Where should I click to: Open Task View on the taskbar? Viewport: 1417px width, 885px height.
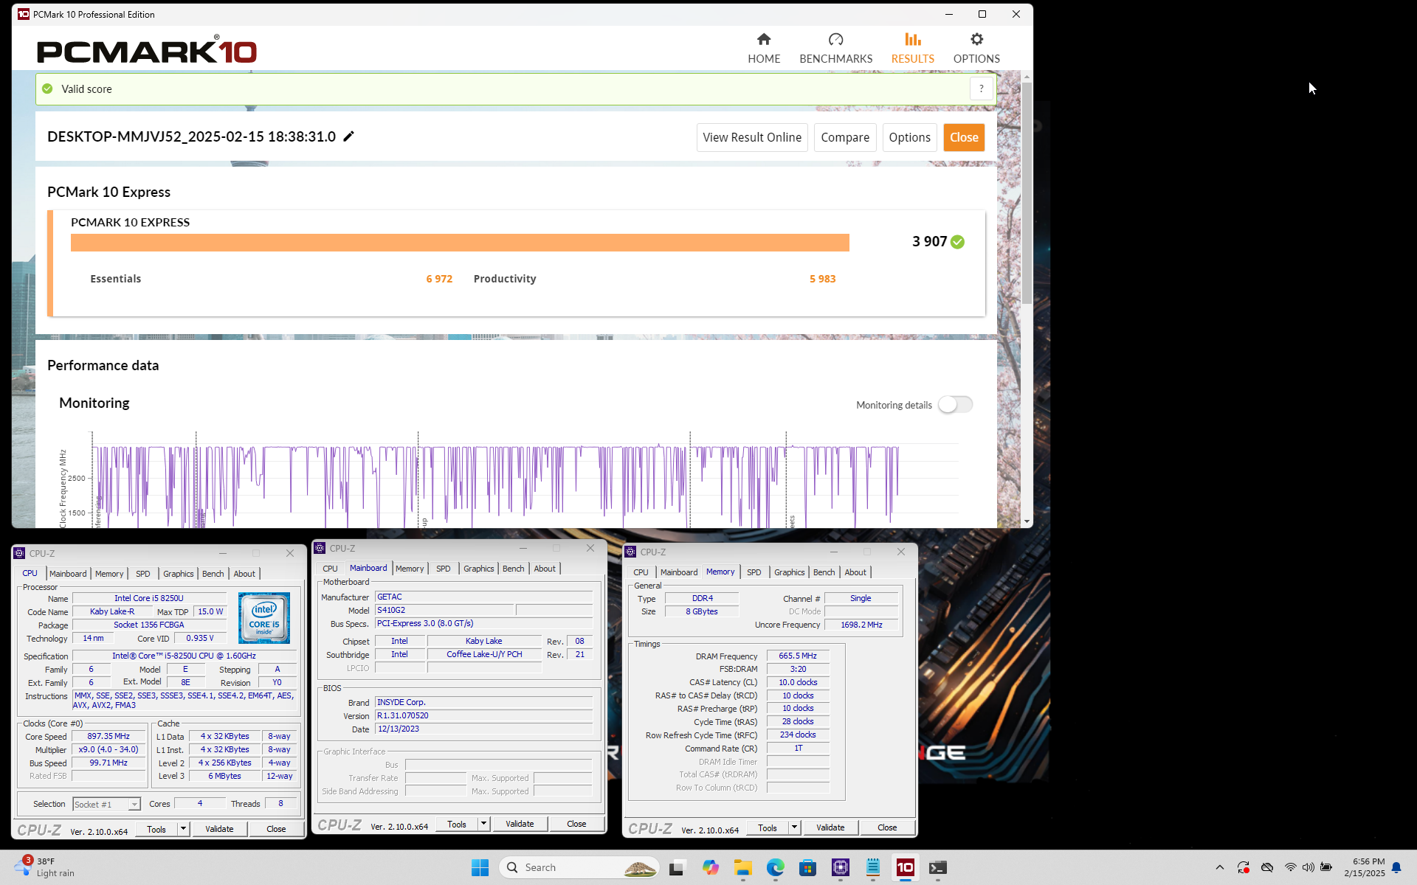click(677, 867)
